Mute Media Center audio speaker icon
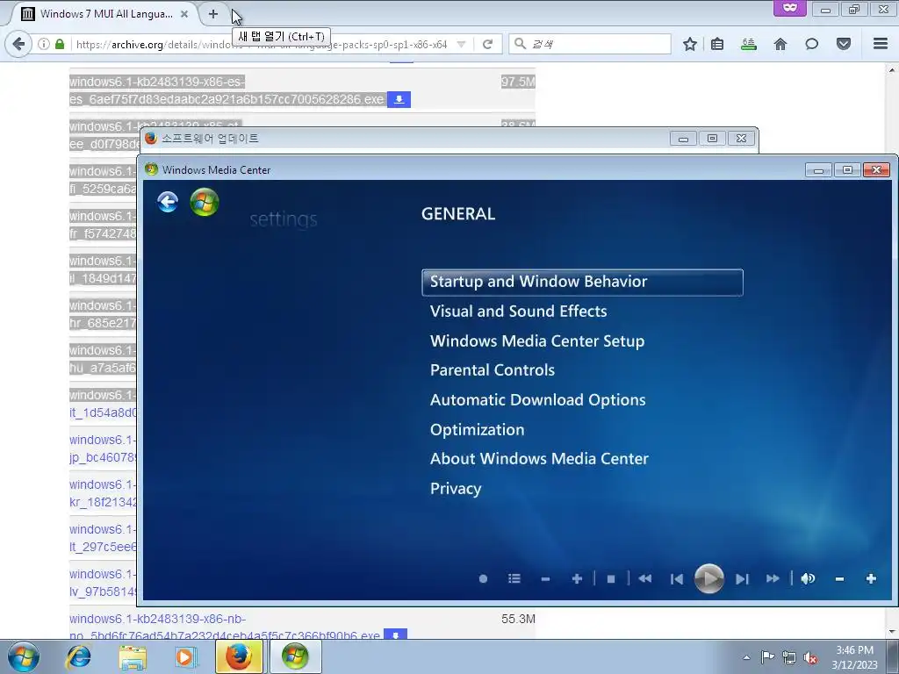 [x=808, y=579]
